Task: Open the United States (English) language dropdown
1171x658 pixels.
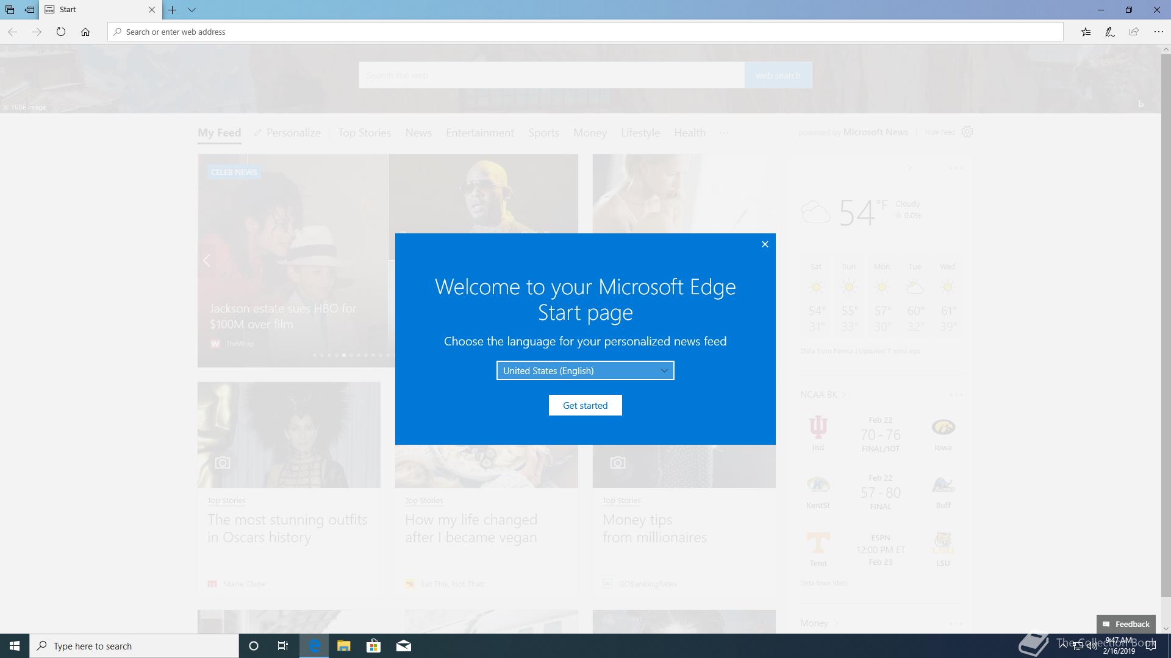Action: point(585,370)
